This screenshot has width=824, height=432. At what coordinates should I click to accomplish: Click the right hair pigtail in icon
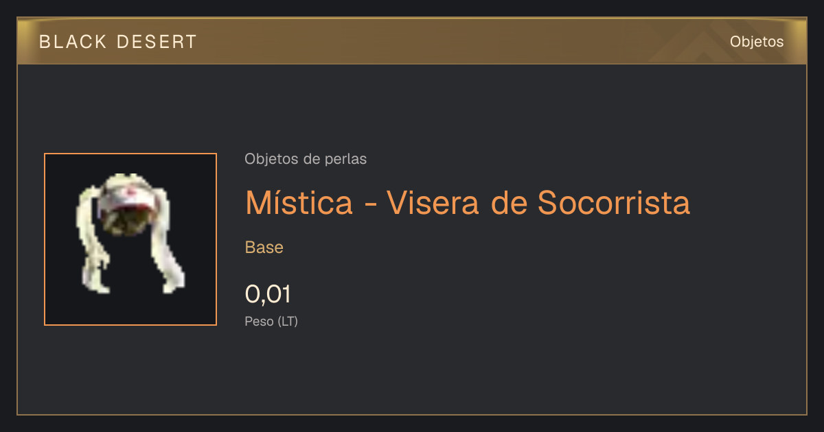click(x=170, y=240)
